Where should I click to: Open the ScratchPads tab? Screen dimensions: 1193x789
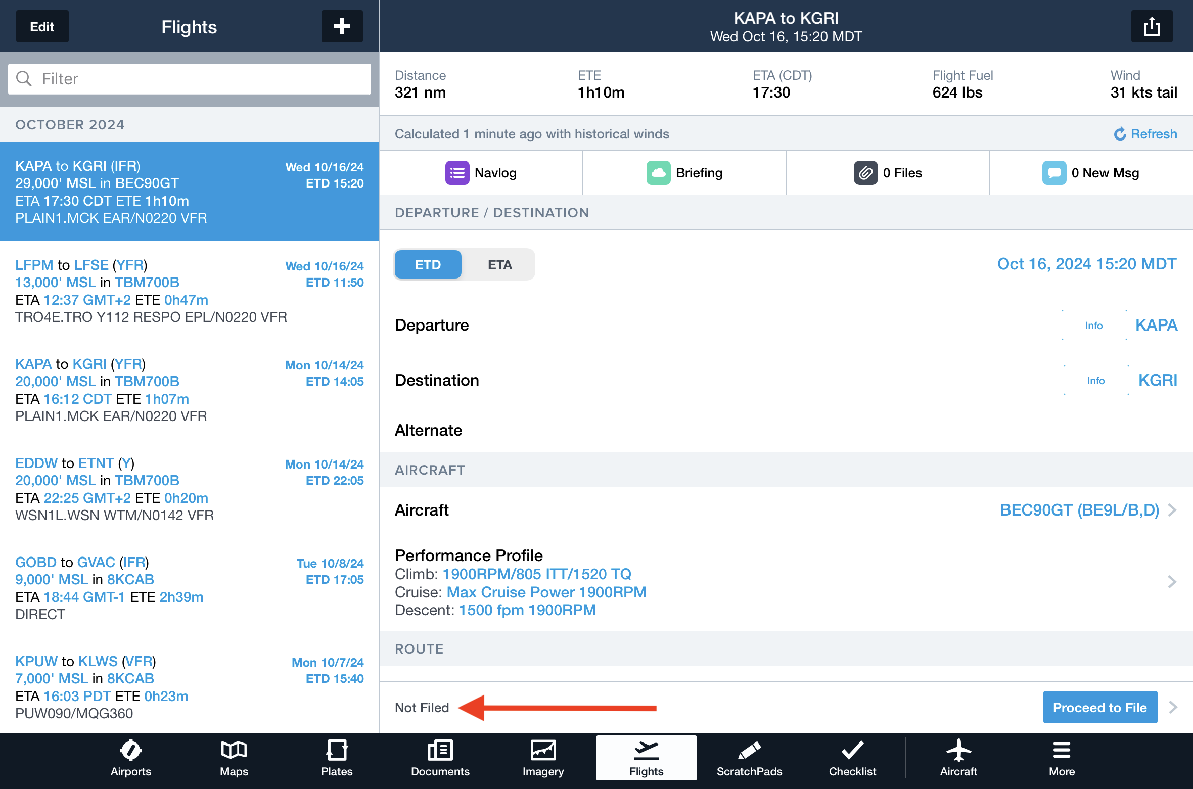(749, 758)
